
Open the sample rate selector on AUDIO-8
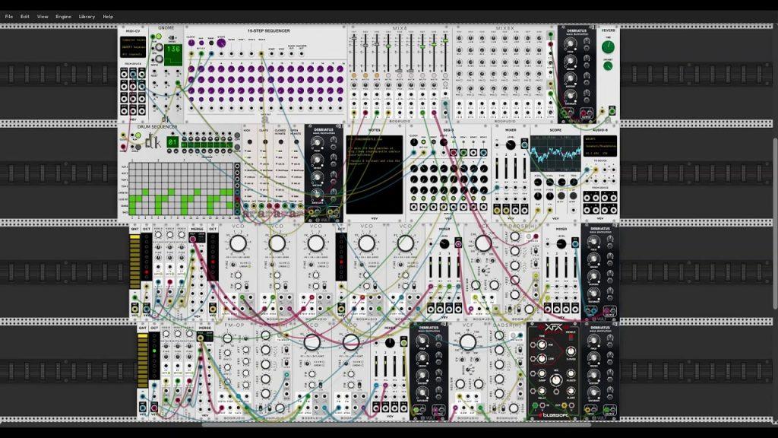click(x=591, y=153)
